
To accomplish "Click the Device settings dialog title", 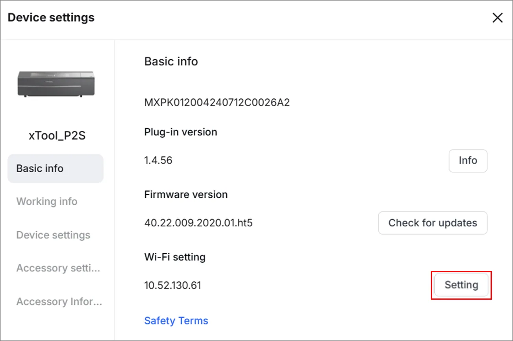I will [51, 18].
